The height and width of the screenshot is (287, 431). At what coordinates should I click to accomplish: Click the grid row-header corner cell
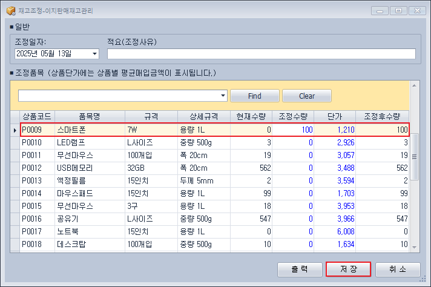[x=15, y=117]
